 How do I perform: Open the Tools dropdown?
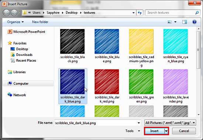pos(133,131)
